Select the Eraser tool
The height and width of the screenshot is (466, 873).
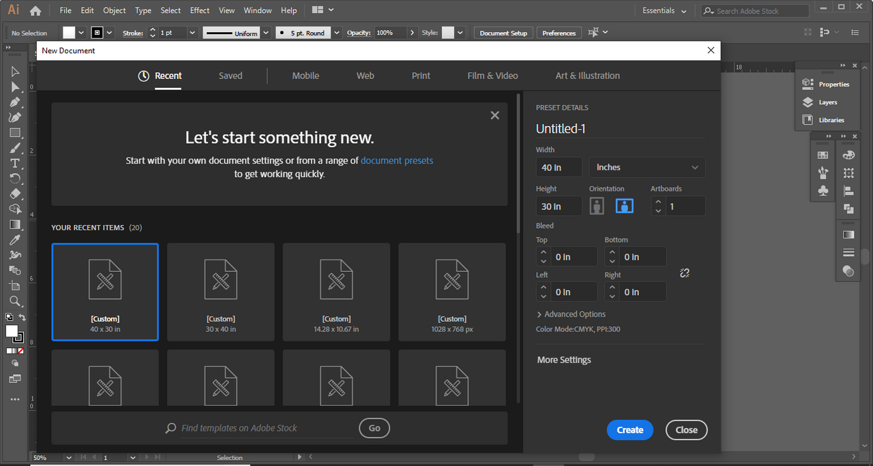(15, 194)
